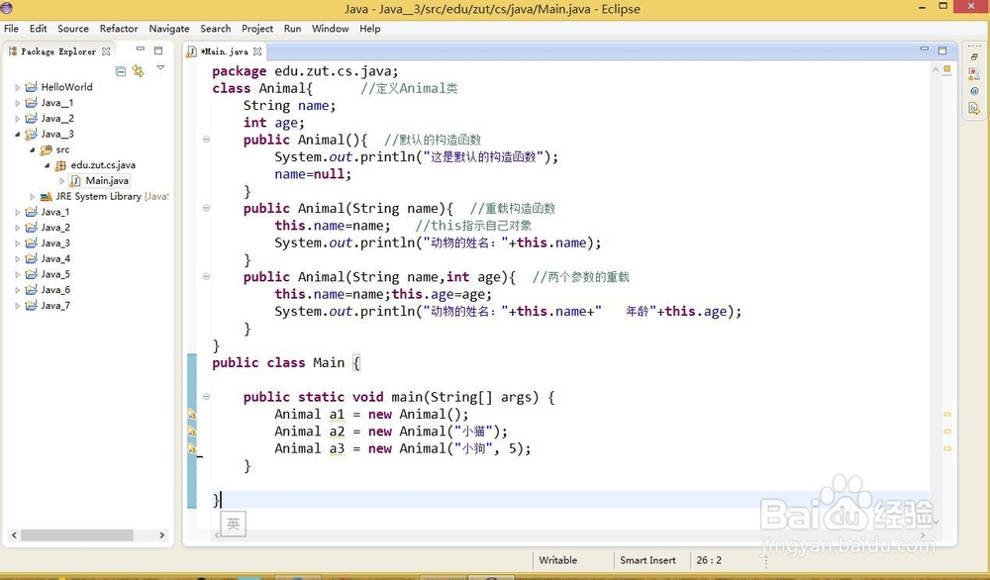The height and width of the screenshot is (580, 990).
Task: Select the Java__2 project
Action: click(57, 118)
